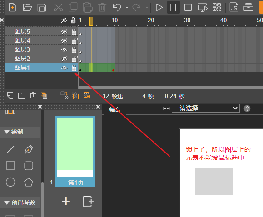Save the project with floppy icon
Viewport: 263px width, 217px height.
coord(42,7)
